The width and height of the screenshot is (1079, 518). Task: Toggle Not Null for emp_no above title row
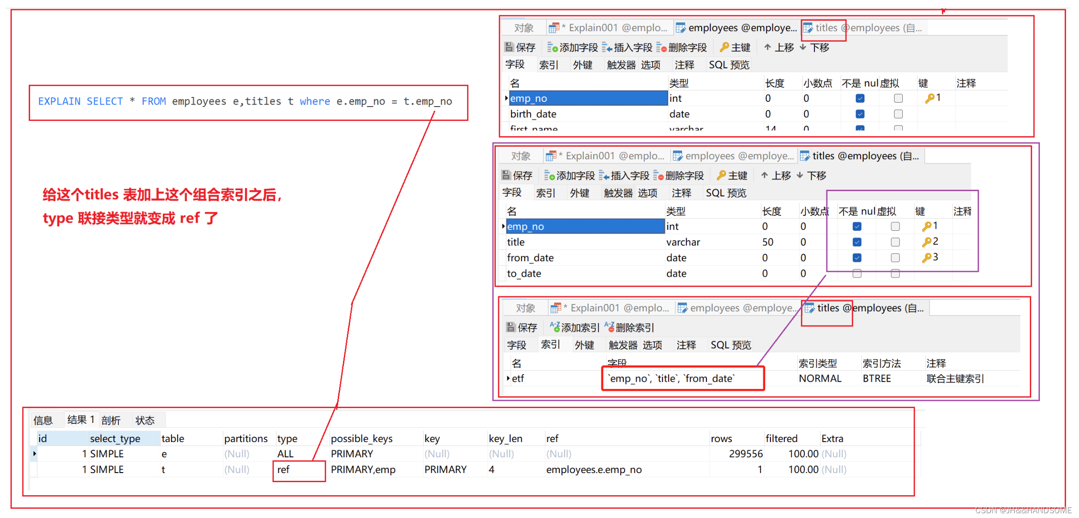coord(857,227)
